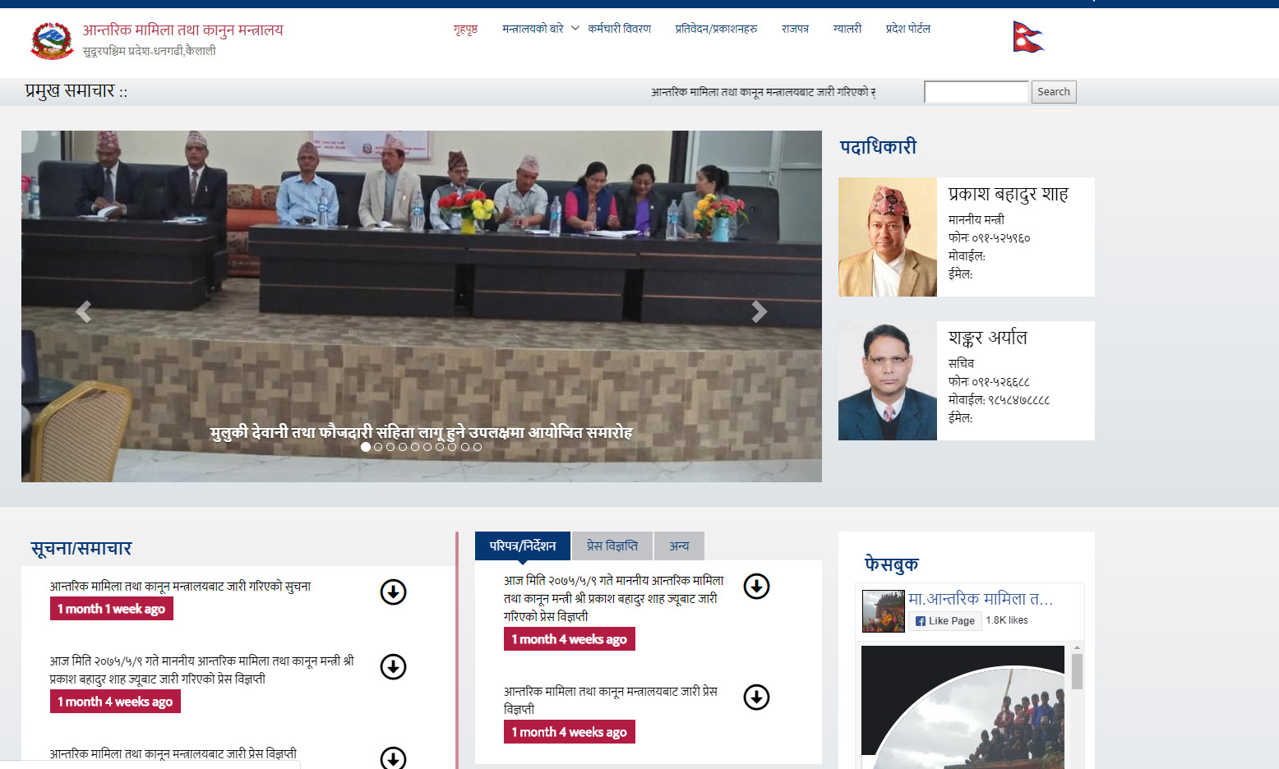Download the second परिपत्र/निर्देशन item
The height and width of the screenshot is (769, 1279).
pyautogui.click(x=756, y=697)
